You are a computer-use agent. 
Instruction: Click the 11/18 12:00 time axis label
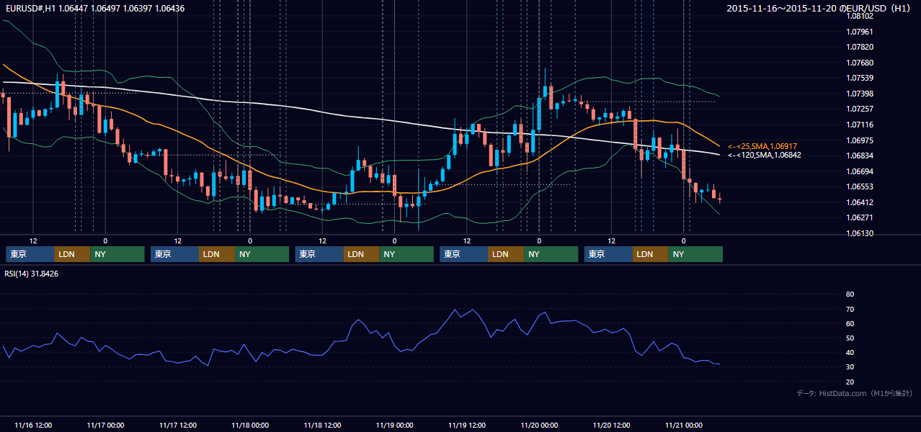(x=323, y=425)
